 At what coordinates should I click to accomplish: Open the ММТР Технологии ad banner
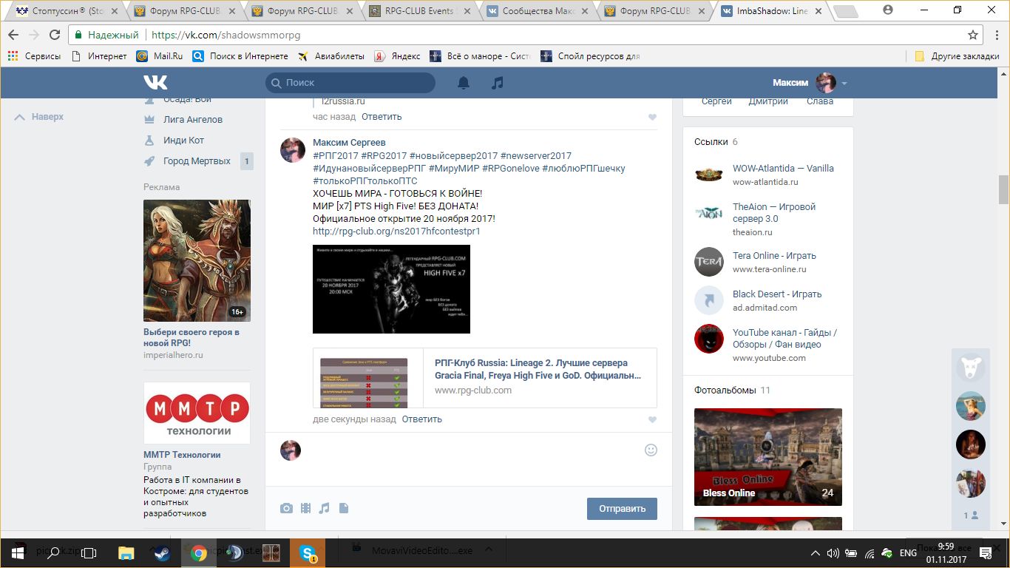pos(197,413)
